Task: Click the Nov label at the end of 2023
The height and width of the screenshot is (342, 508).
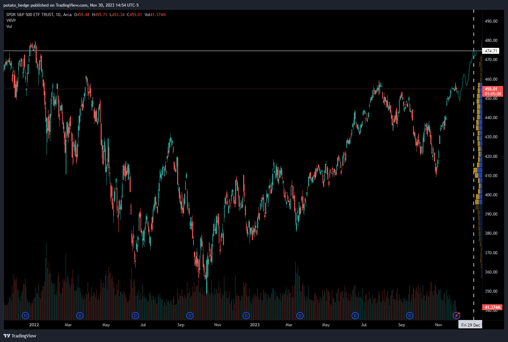Action: pos(438,325)
